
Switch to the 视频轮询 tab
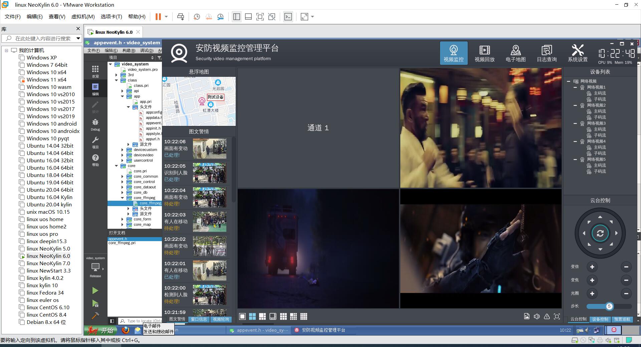(221, 319)
